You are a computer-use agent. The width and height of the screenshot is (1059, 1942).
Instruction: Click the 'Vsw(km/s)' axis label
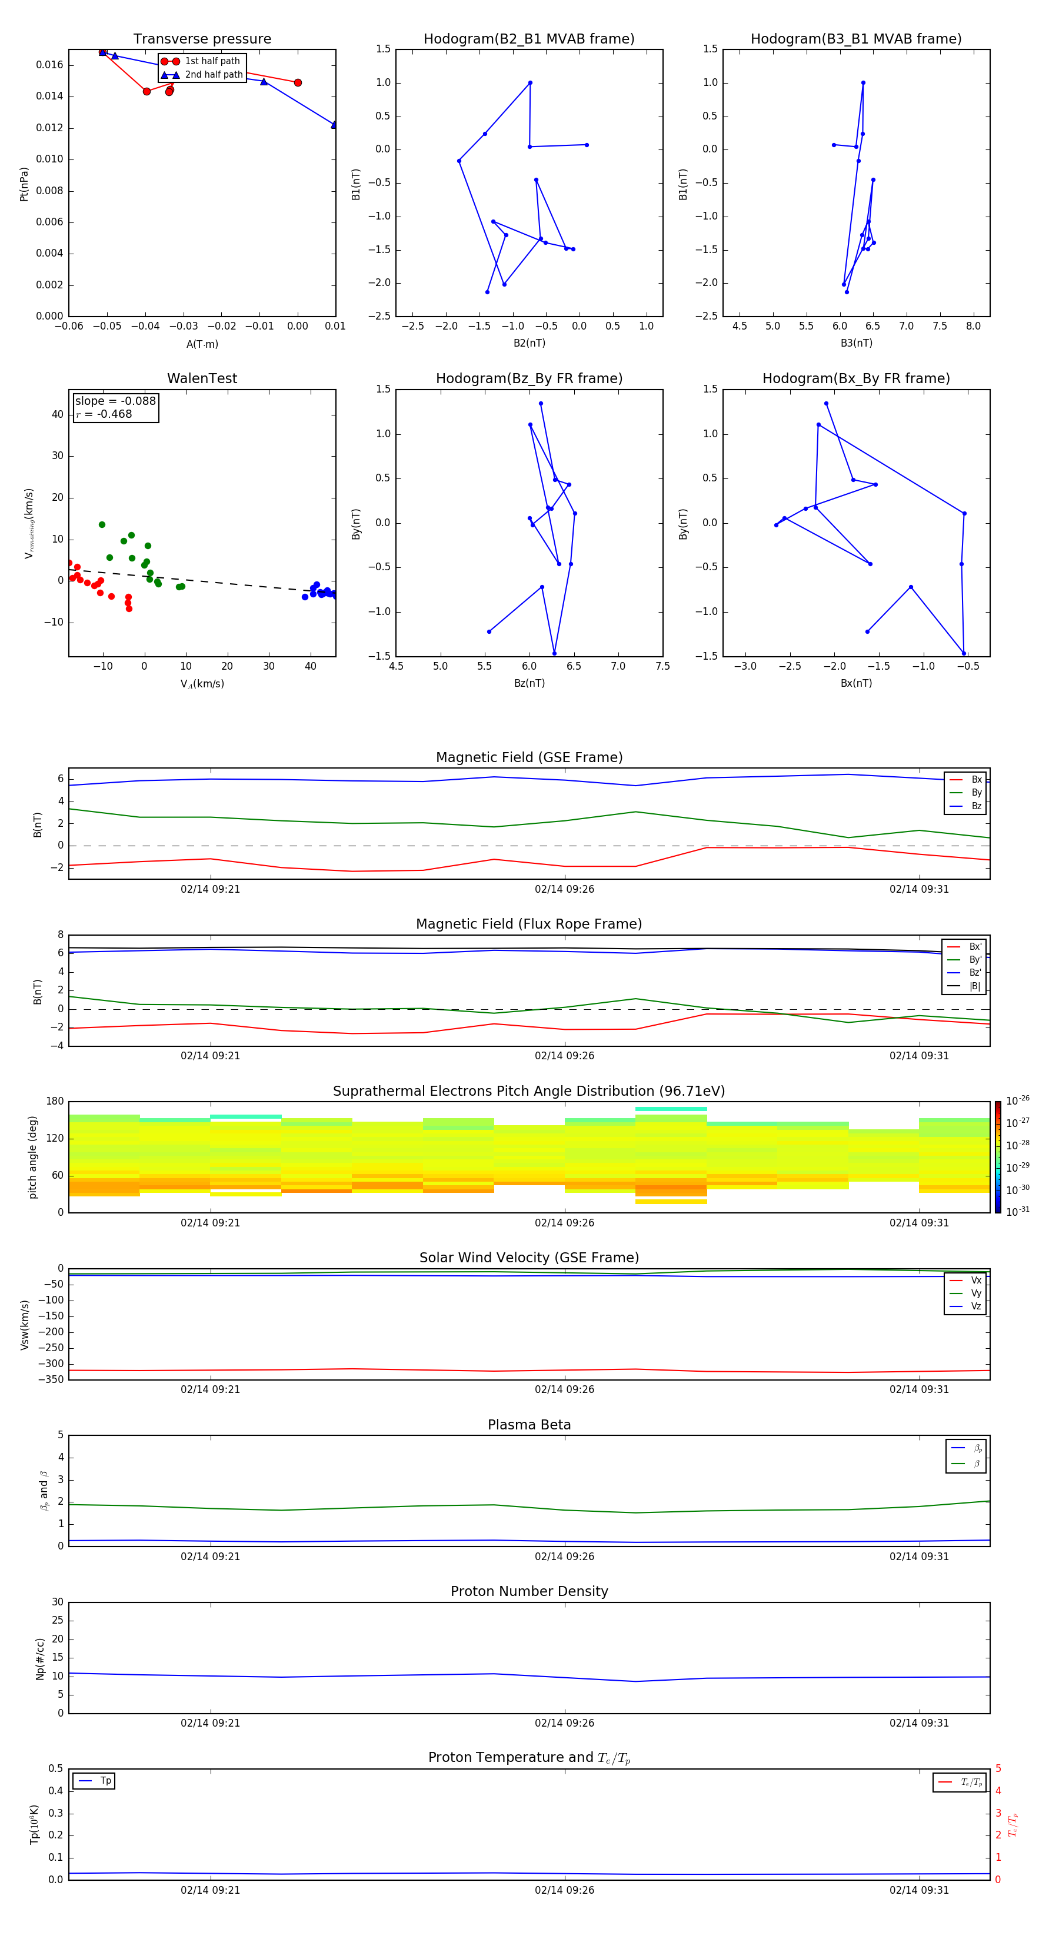point(25,1325)
